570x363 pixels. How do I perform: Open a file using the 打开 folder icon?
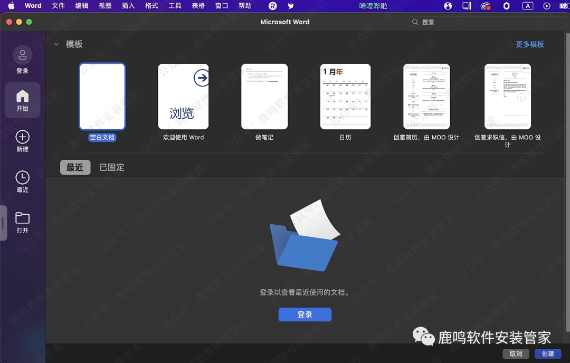coord(22,219)
